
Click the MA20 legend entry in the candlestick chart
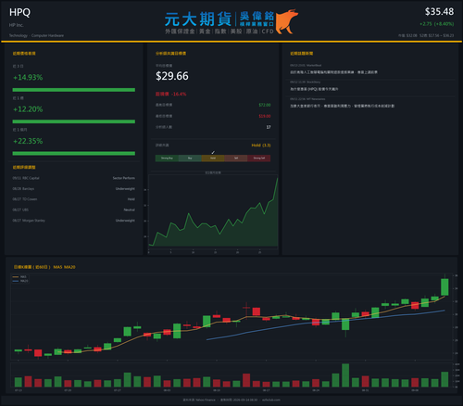pos(20,281)
